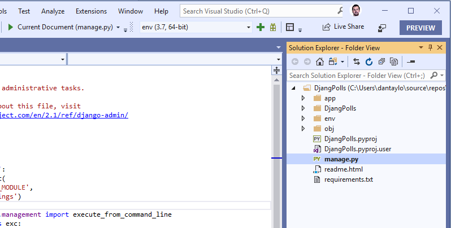Toggle the Properties preview button in Solution Explorer
451x228 pixels.
coord(411,62)
